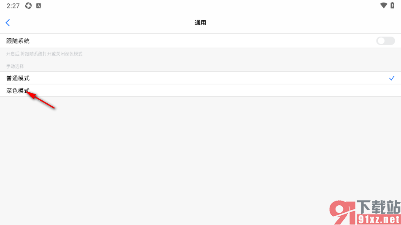
Task: Select 普通模式 option
Action: 200,78
